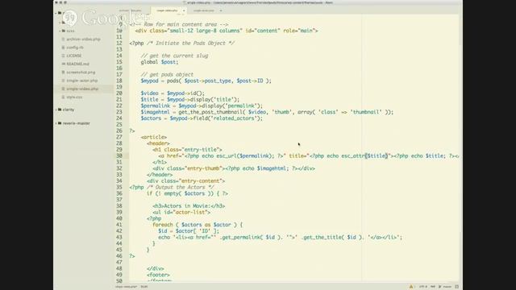The image size is (516, 290).
Task: Click on 'get_the_post_thumbnail' in line 23
Action: tap(210, 112)
